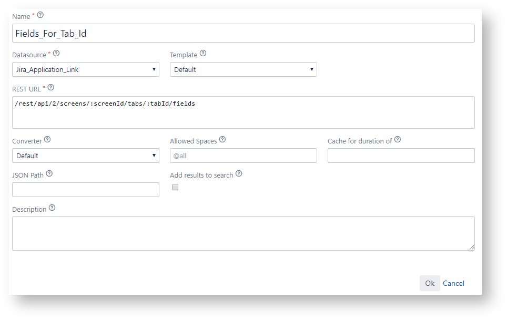Open help for Cache for duration of

tap(398, 140)
